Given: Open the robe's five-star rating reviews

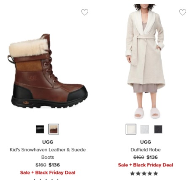Looking at the screenshot, I should pos(144,173).
